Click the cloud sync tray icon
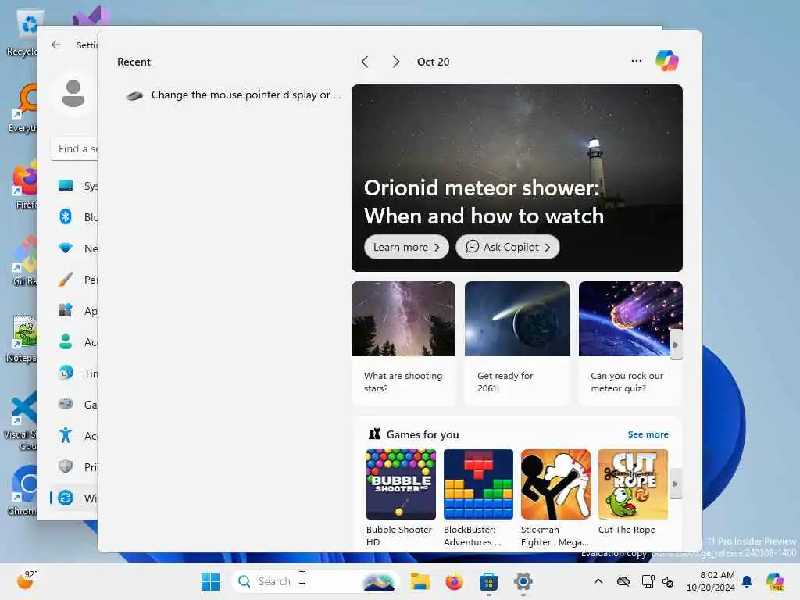Screen dimensions: 800x600 coord(623,581)
